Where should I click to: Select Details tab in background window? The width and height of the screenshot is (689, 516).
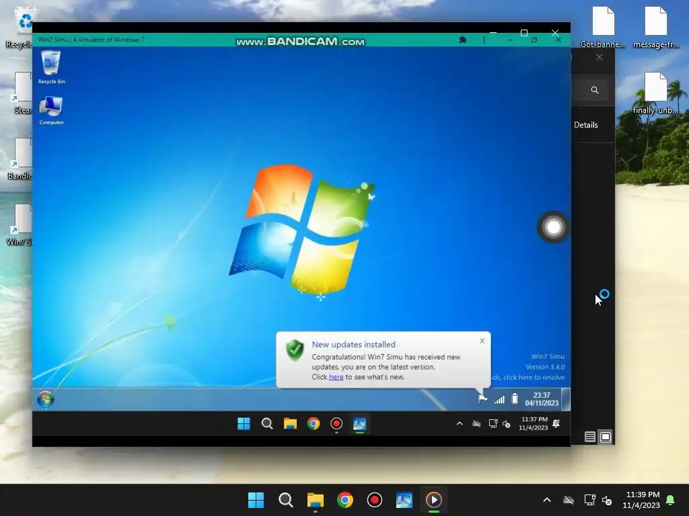586,125
